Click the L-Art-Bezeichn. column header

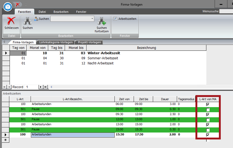click(73, 99)
